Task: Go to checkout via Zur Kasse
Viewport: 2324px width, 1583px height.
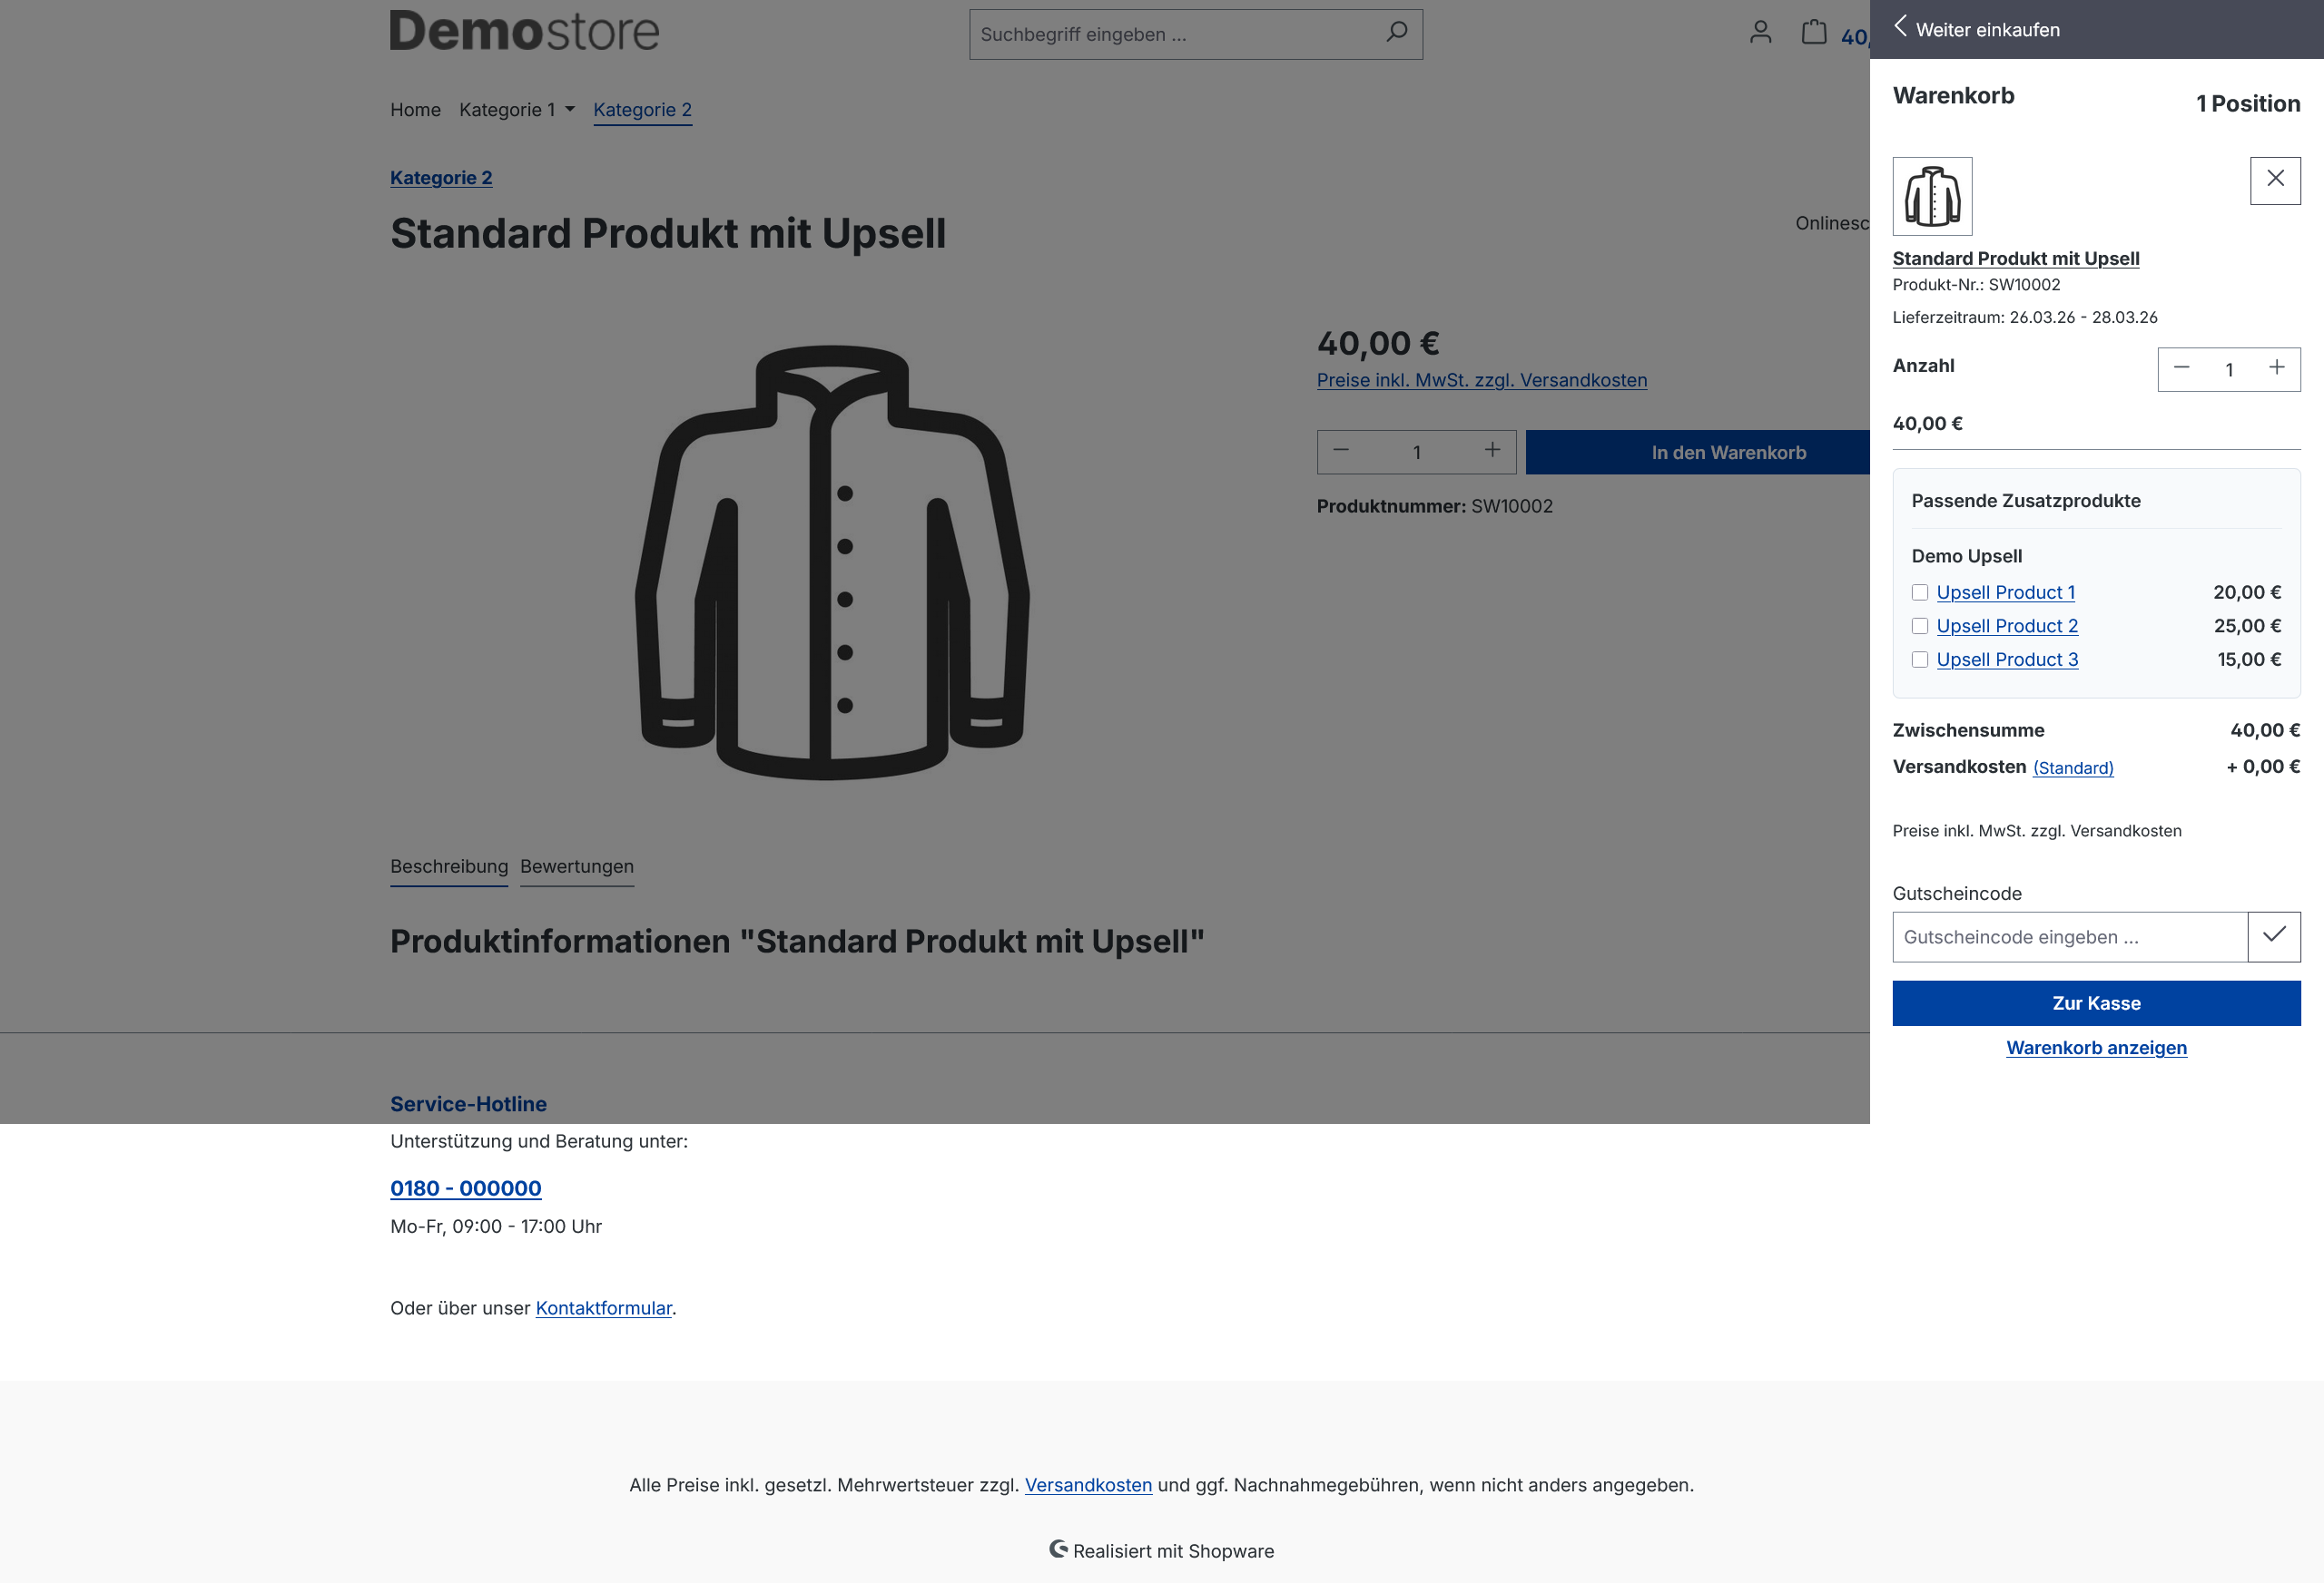Action: click(2096, 1003)
